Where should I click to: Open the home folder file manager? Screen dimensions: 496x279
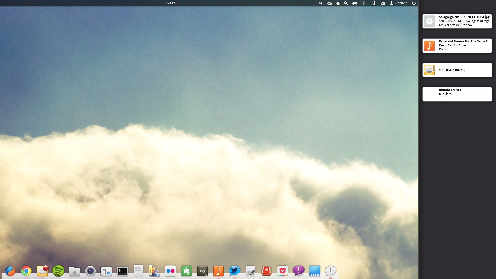point(74,272)
